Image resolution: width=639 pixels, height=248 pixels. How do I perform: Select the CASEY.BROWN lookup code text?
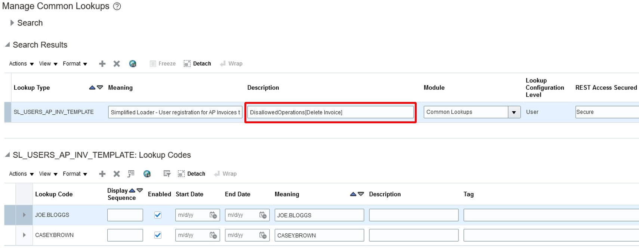(54, 235)
